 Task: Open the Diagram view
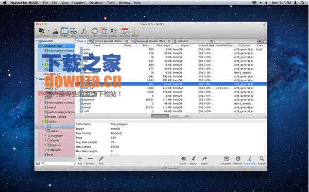pos(226,161)
